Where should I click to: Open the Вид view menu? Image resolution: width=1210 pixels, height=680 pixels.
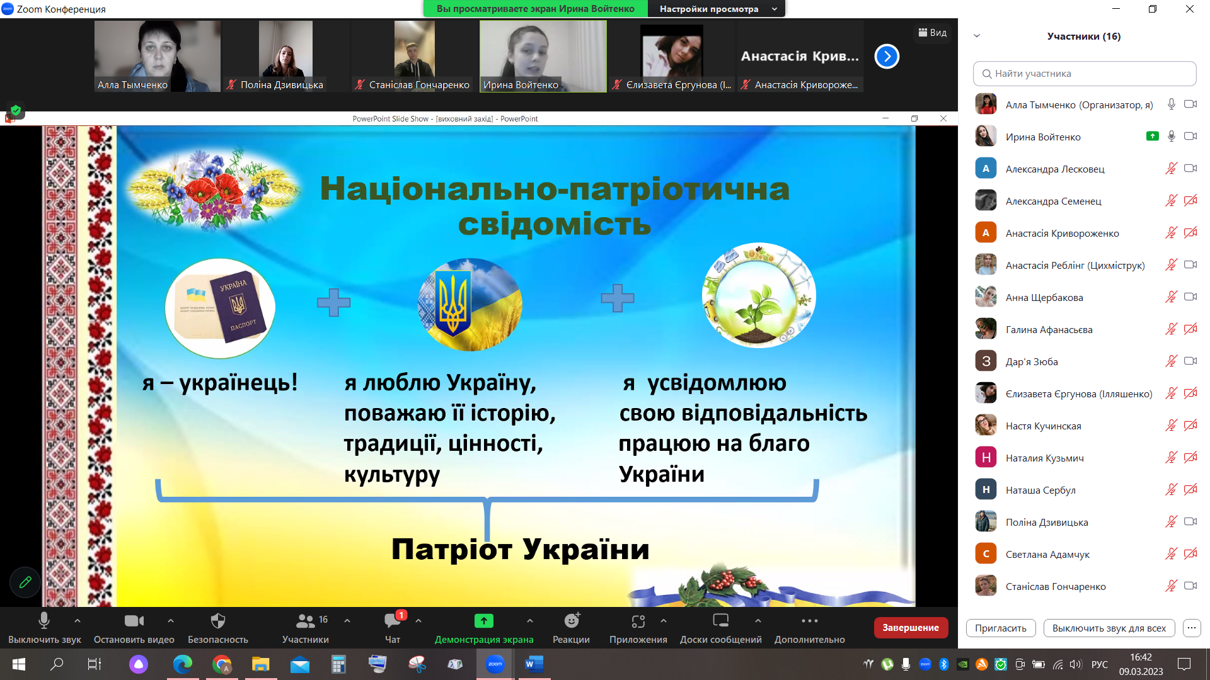(933, 33)
